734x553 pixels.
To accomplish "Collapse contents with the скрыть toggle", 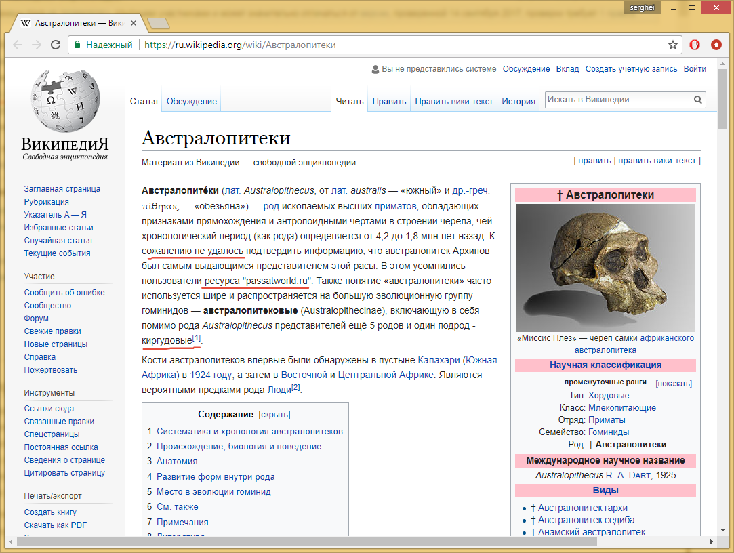I will 274,415.
